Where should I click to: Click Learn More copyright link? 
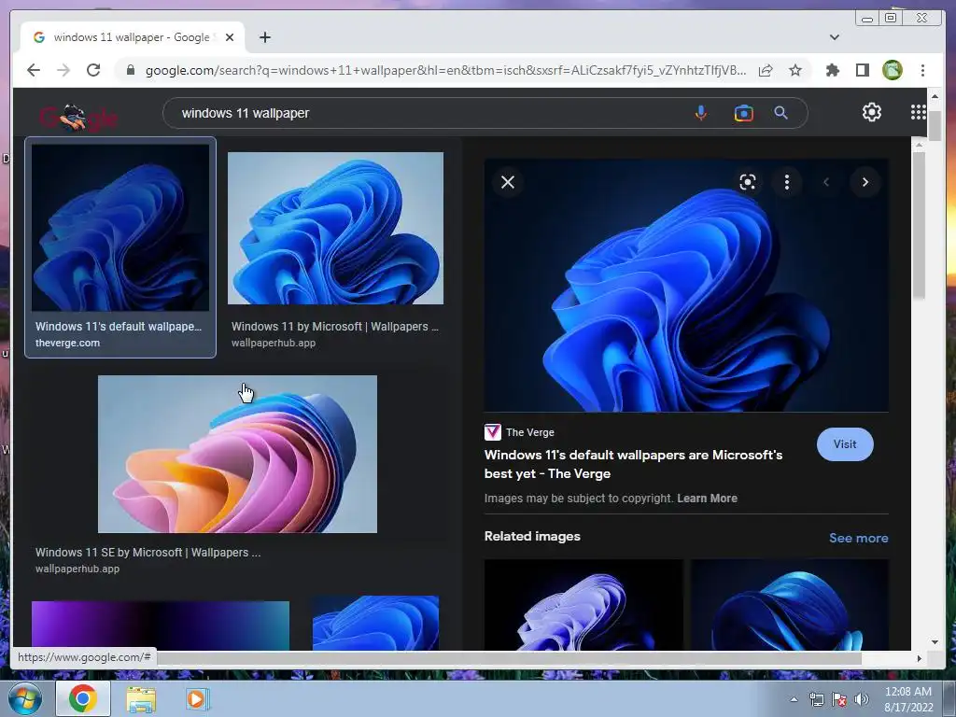pyautogui.click(x=707, y=499)
